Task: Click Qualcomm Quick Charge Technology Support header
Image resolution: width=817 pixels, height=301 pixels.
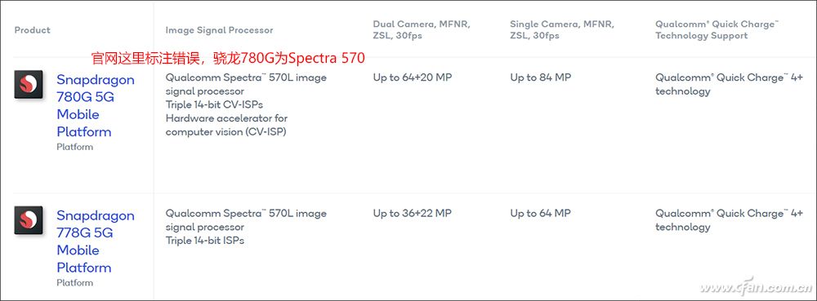Action: pyautogui.click(x=717, y=30)
